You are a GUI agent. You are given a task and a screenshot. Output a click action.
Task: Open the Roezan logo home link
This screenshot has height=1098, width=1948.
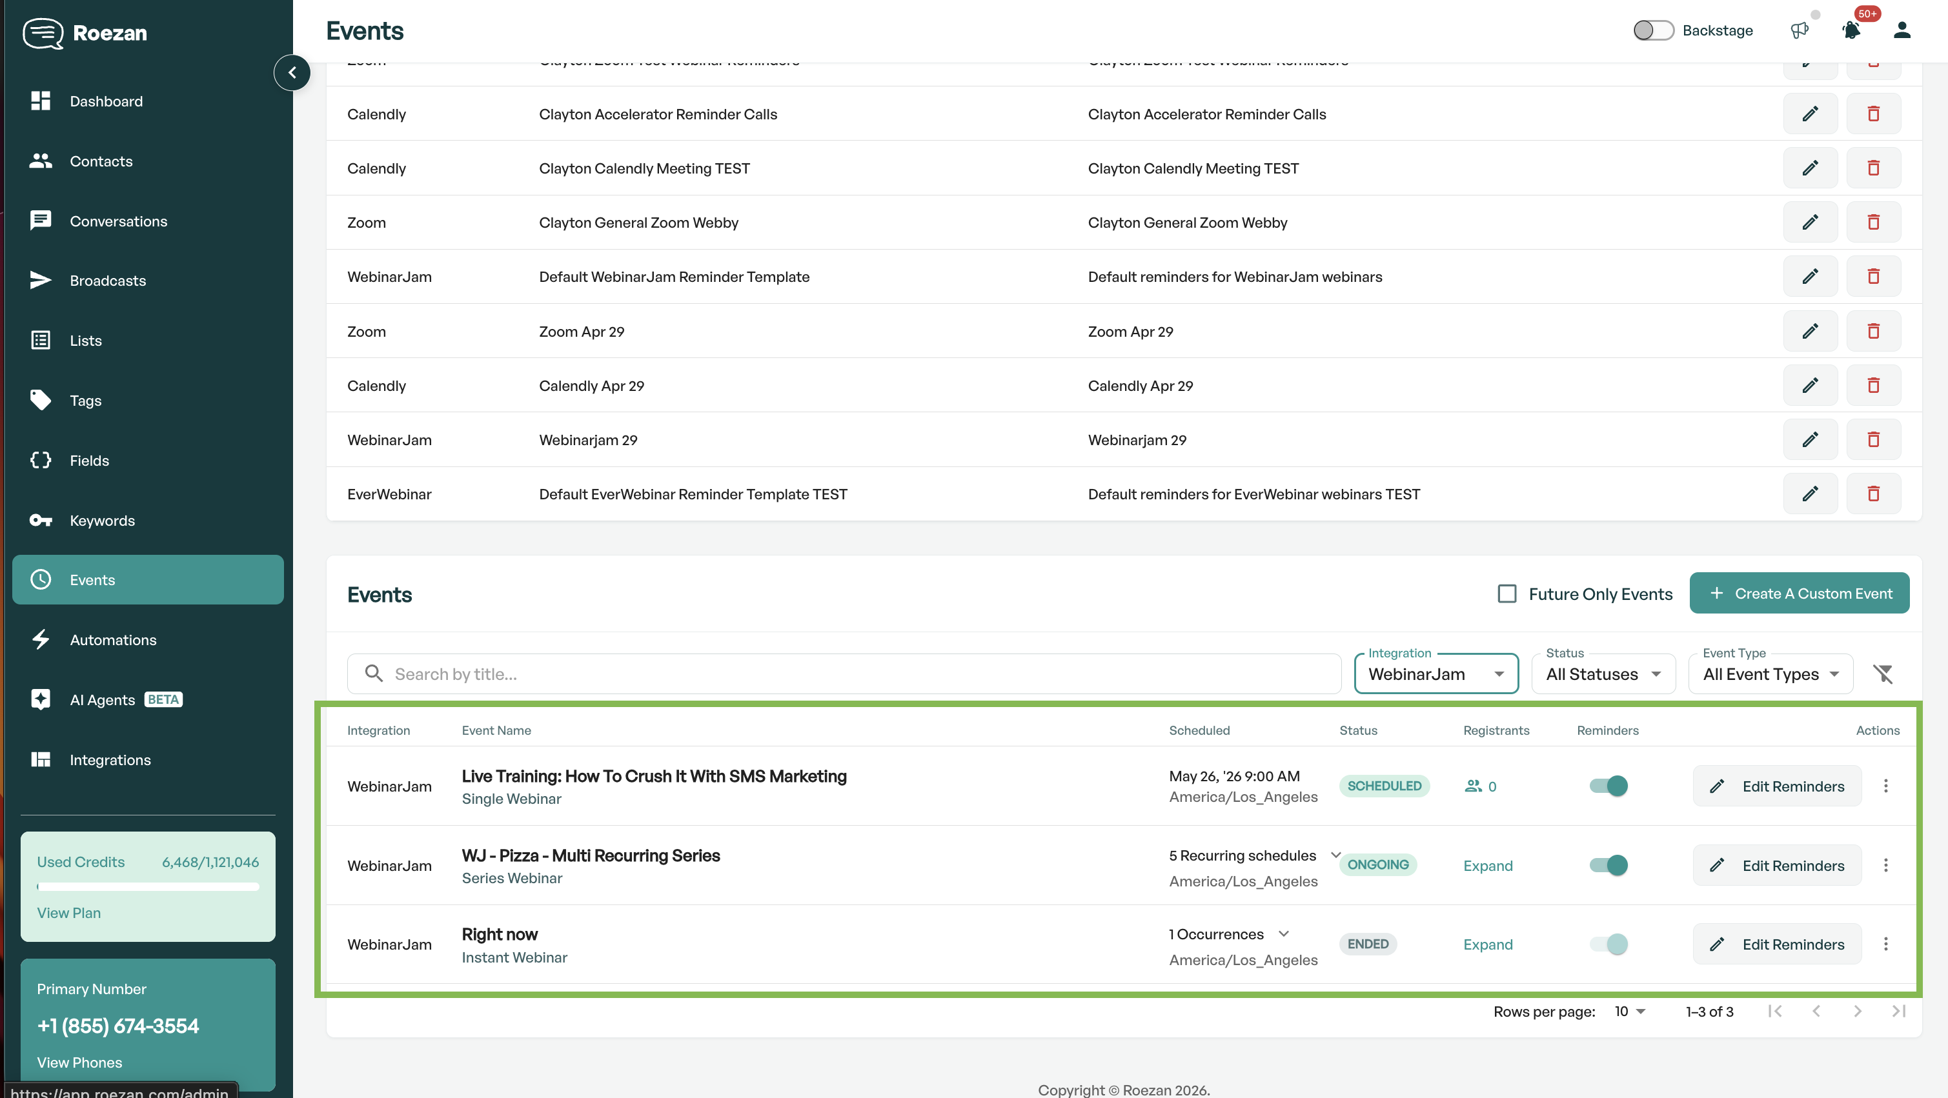click(x=85, y=32)
